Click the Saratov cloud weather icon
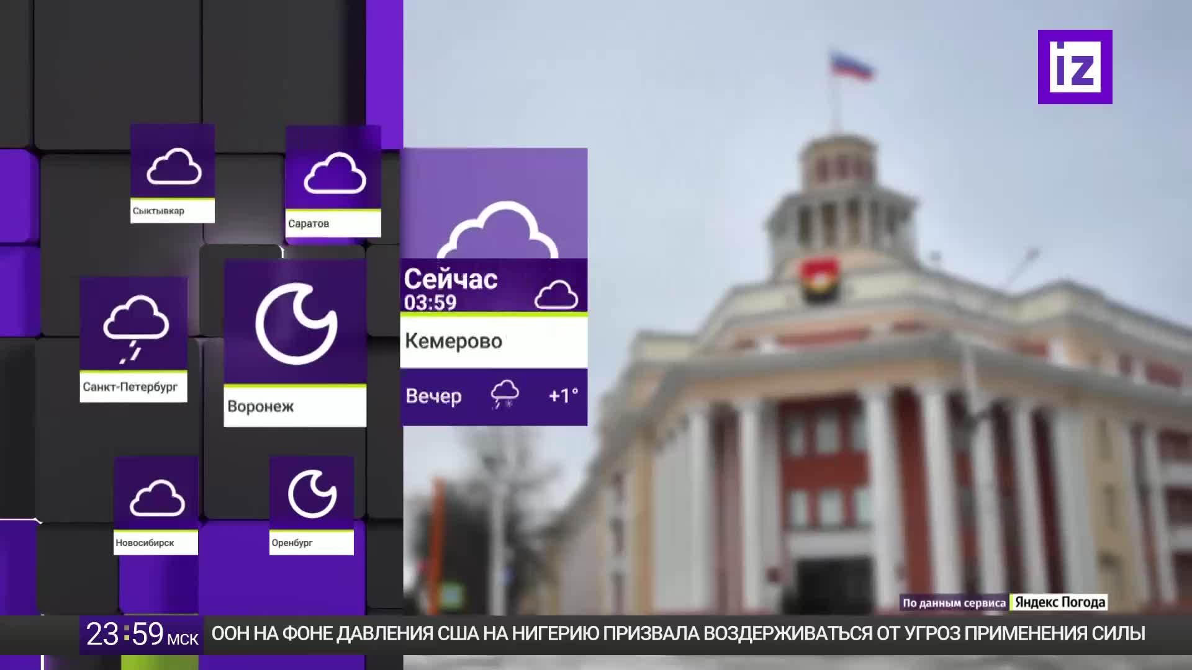Viewport: 1192px width, 670px height. pos(334,173)
